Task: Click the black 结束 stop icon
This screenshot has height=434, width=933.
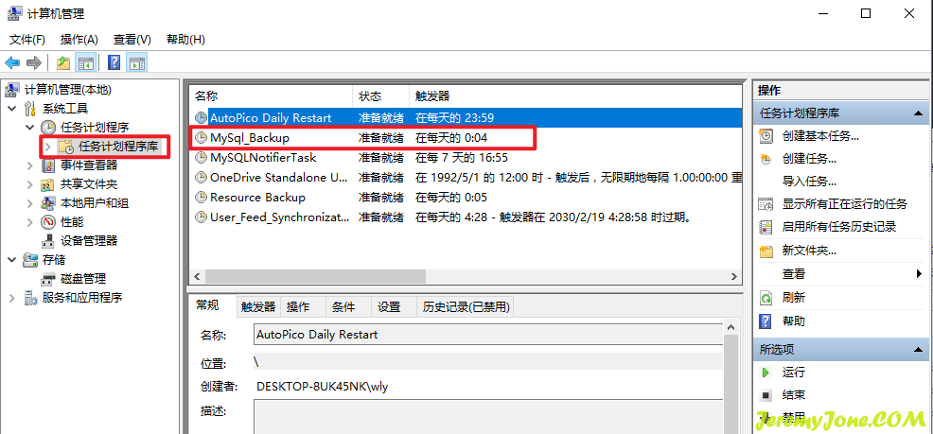Action: click(x=766, y=395)
